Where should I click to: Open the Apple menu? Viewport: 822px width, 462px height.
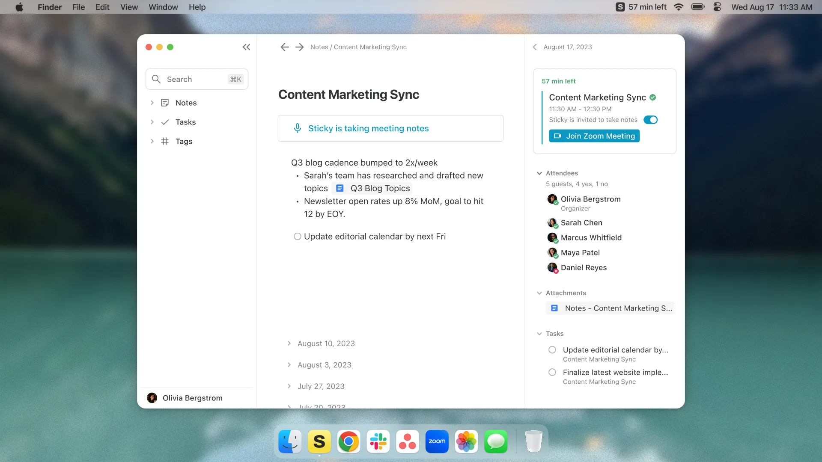point(19,7)
